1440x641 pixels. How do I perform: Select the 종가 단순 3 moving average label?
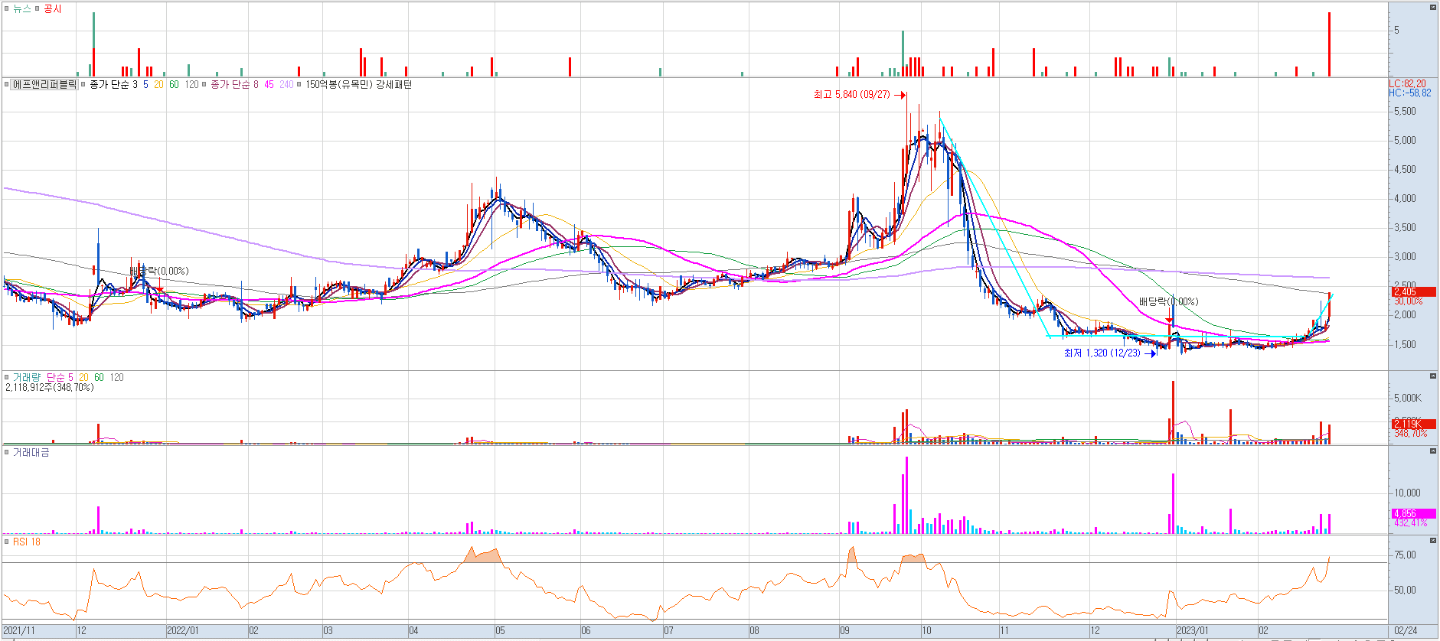[x=113, y=84]
